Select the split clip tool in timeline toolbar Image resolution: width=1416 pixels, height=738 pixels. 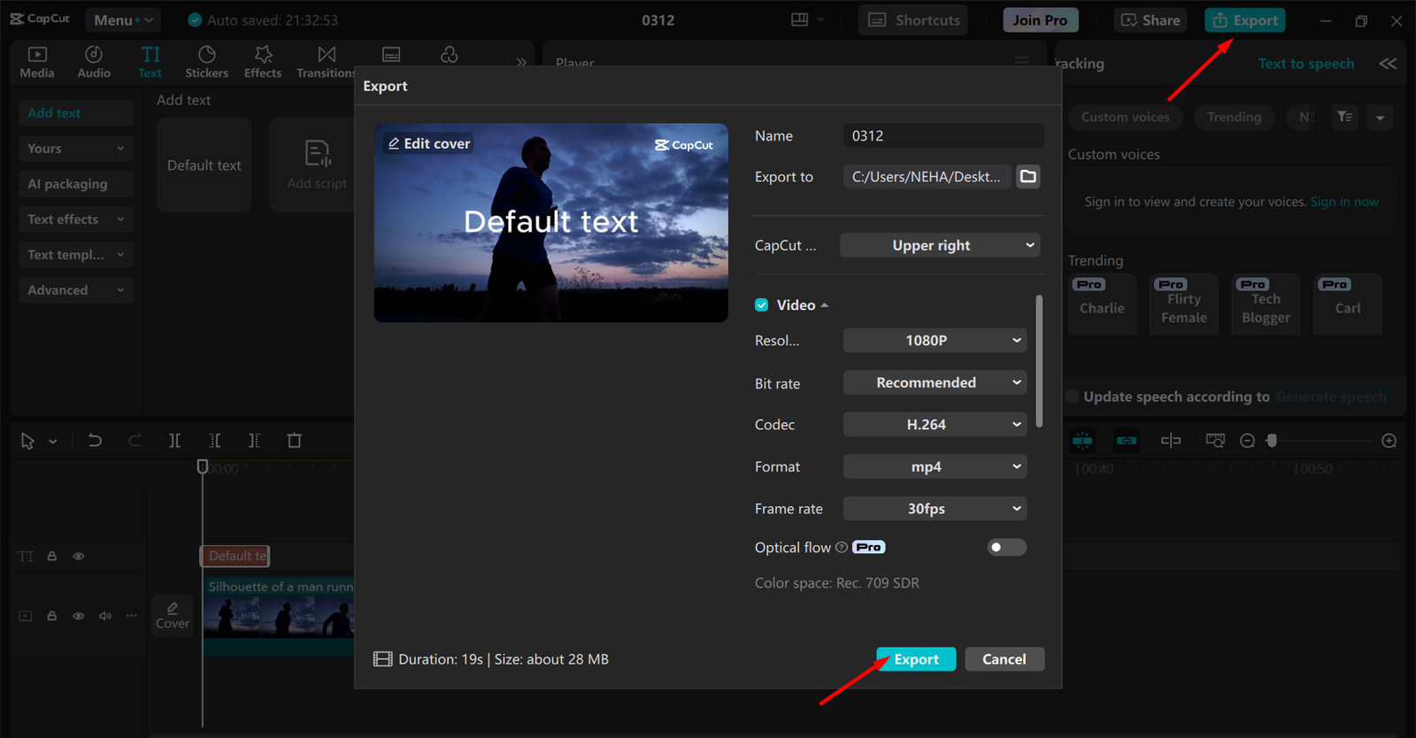coord(174,441)
